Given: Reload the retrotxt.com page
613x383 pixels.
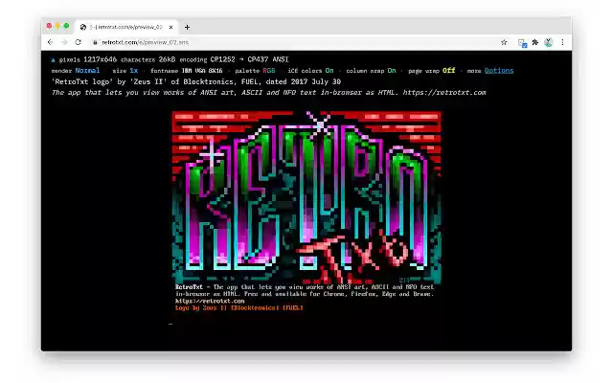Looking at the screenshot, I should 79,42.
